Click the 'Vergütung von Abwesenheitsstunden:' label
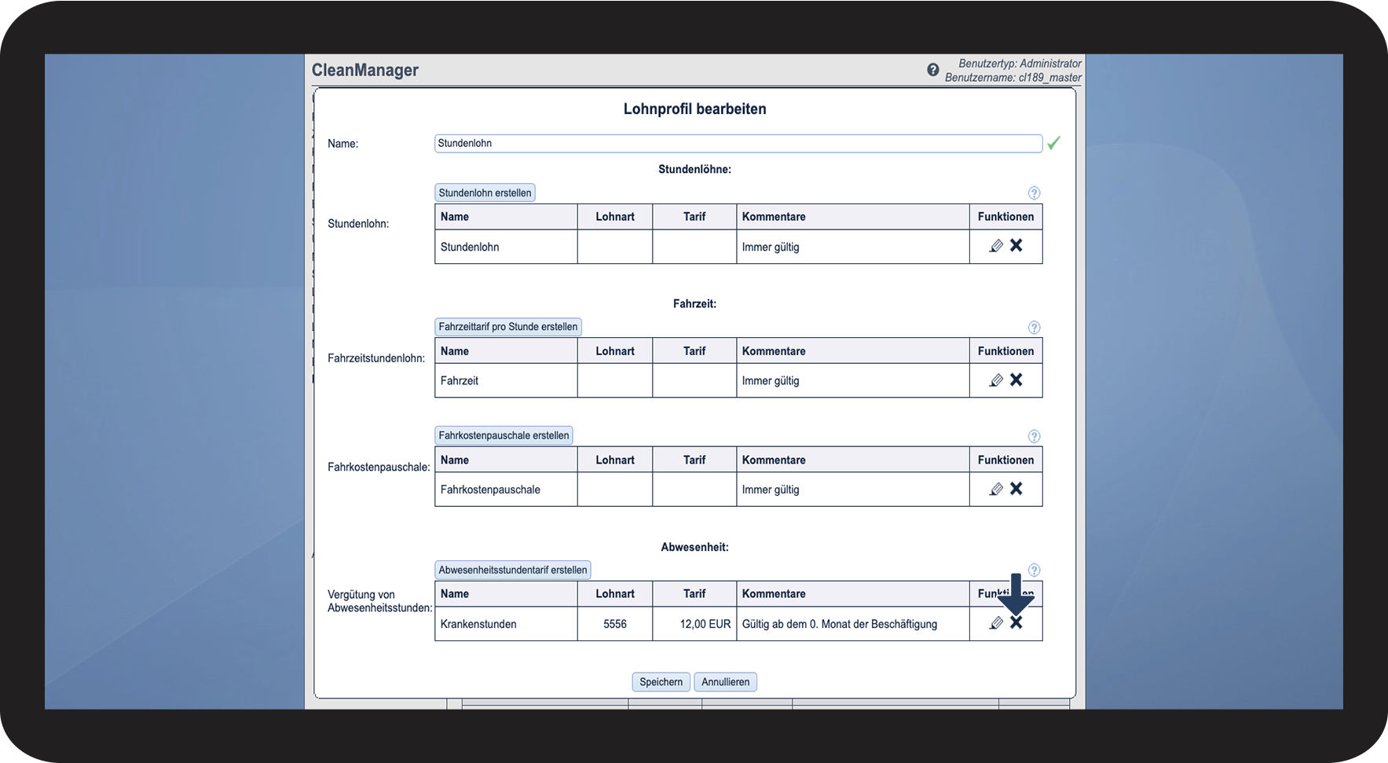1388x763 pixels. click(380, 601)
